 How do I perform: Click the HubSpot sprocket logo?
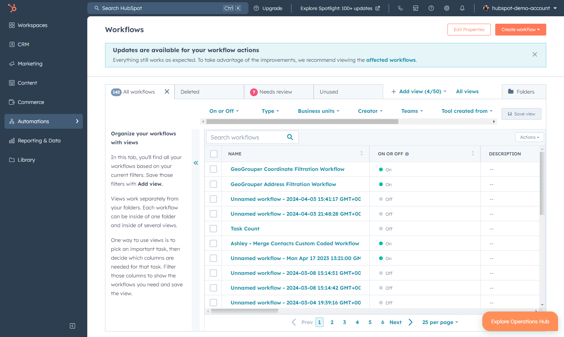click(x=12, y=8)
